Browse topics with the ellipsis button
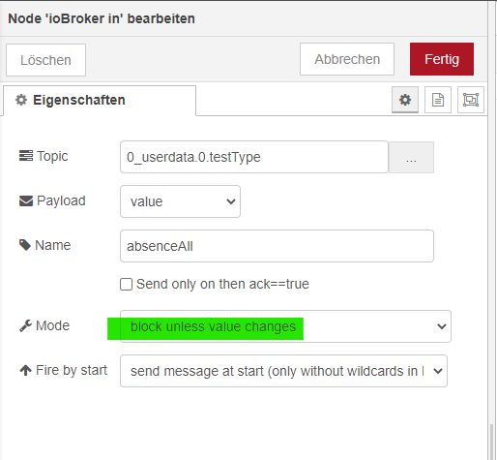Screen dimensions: 497x460 tap(411, 157)
